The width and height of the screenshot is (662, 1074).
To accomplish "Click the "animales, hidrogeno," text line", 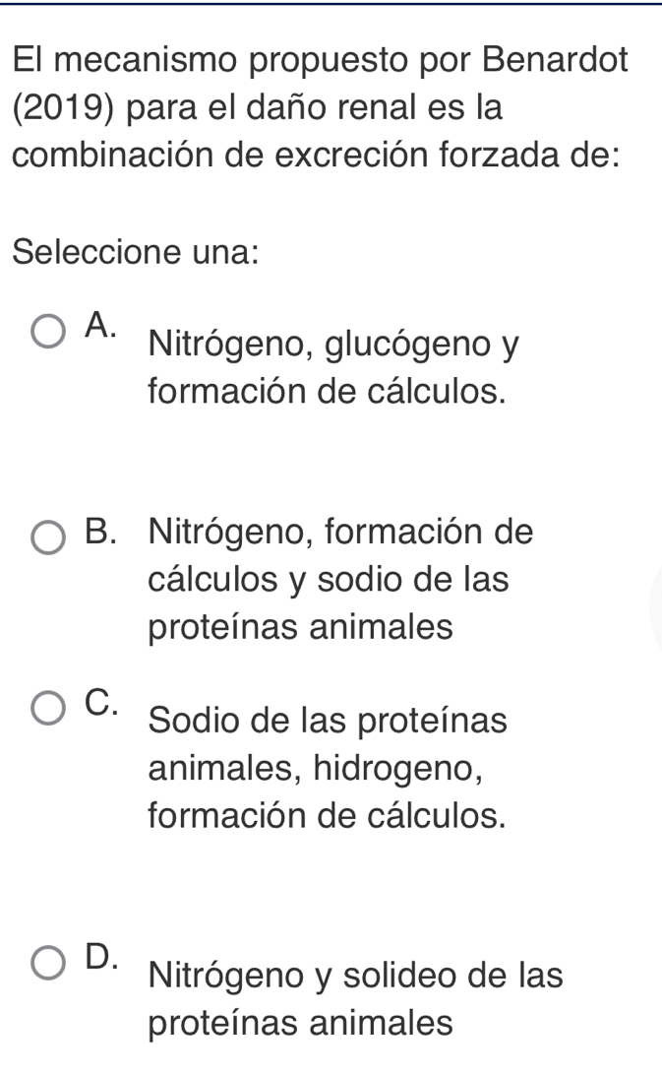I will [x=316, y=768].
